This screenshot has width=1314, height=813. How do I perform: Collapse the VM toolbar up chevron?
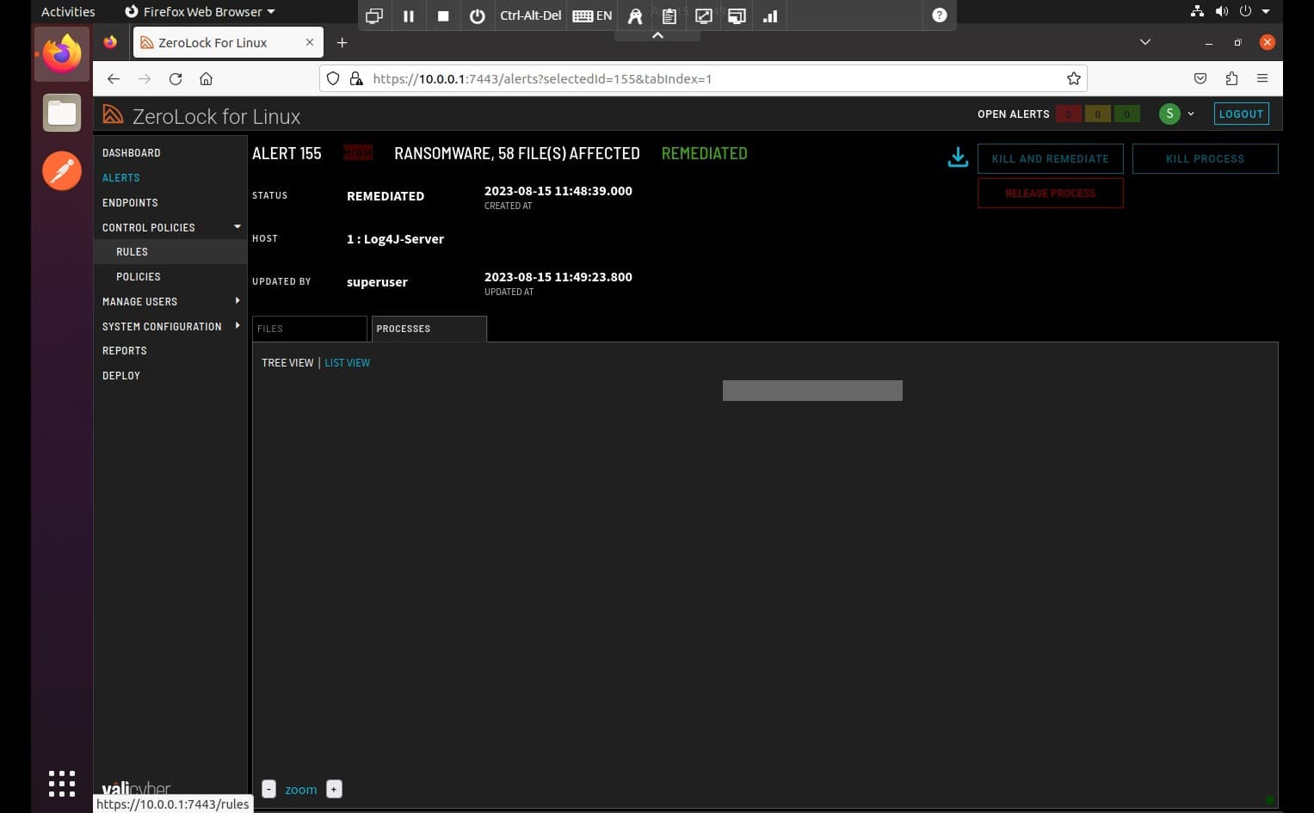pos(657,35)
